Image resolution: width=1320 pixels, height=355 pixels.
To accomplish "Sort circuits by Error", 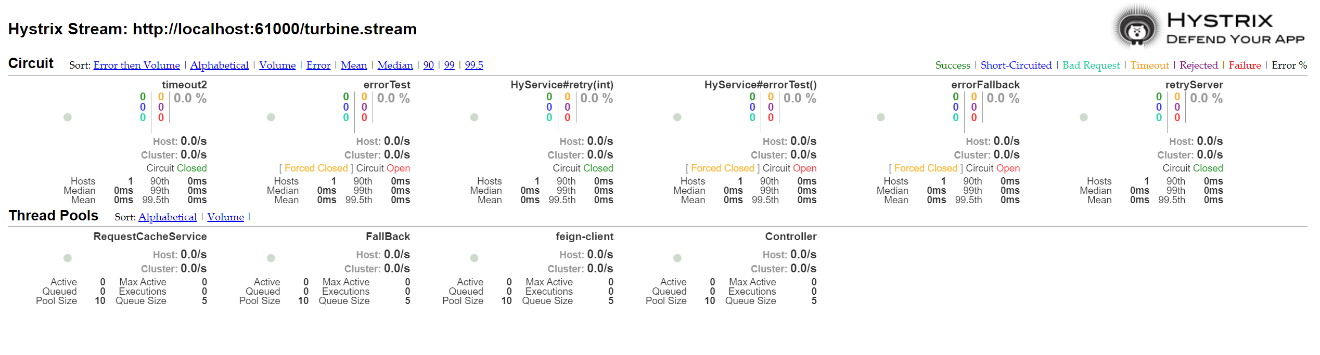I will click(x=318, y=65).
